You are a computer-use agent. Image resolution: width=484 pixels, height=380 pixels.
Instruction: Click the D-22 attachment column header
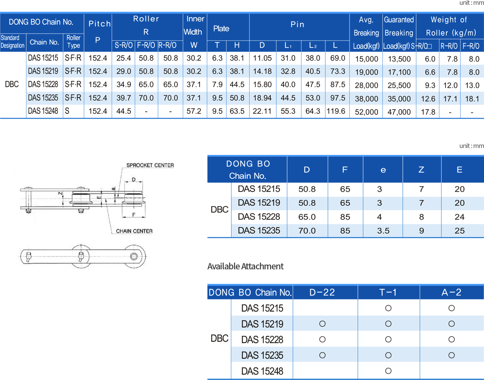tap(322, 293)
